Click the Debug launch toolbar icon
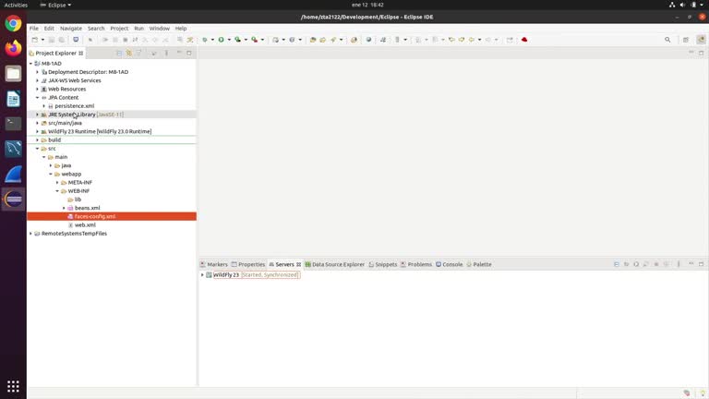The height and width of the screenshot is (399, 709). [205, 40]
